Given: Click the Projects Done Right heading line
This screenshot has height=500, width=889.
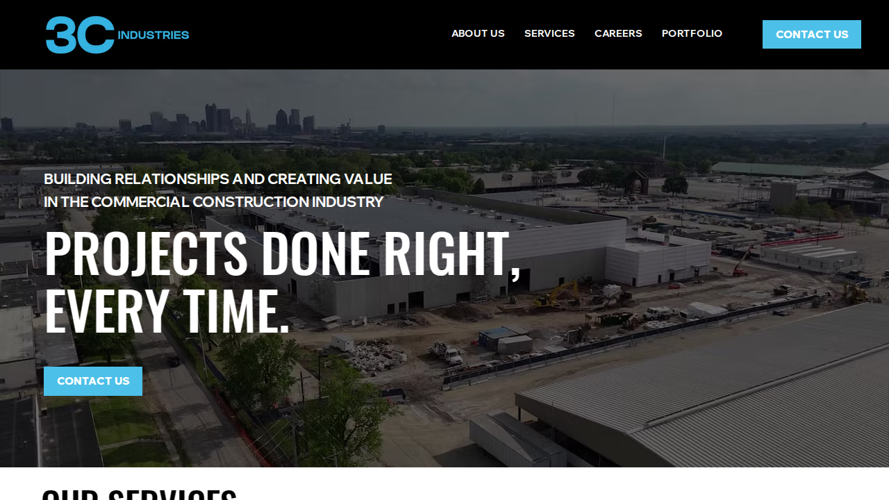Looking at the screenshot, I should pos(283,253).
